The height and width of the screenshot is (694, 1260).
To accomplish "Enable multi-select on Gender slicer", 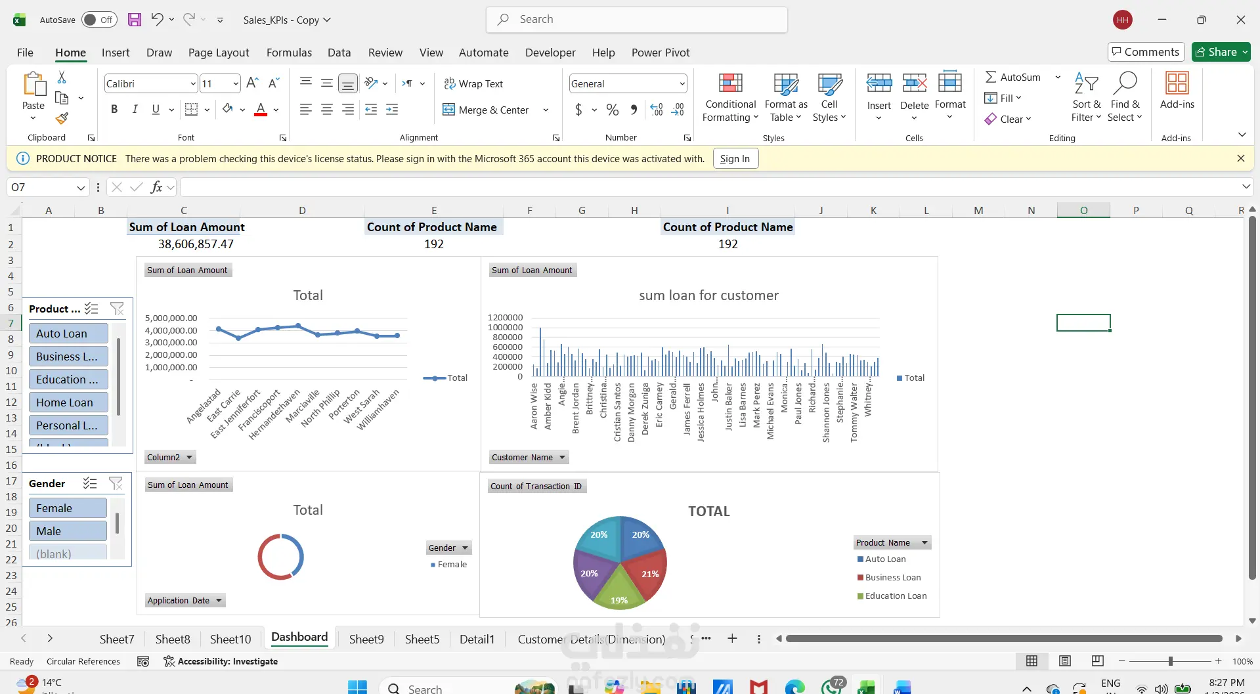I will 90,484.
